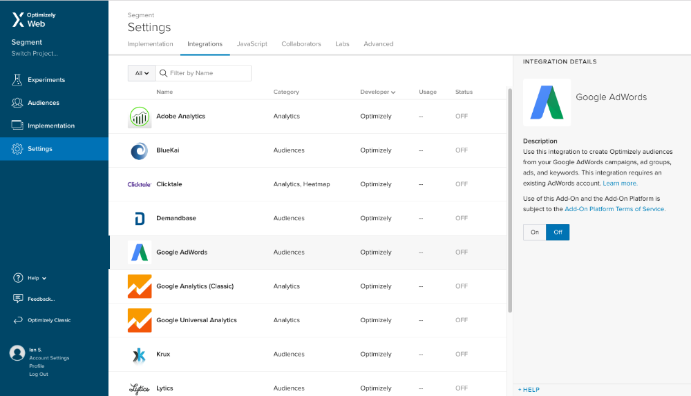Switch to the JavaScript tab
Image resolution: width=691 pixels, height=396 pixels.
click(x=252, y=44)
